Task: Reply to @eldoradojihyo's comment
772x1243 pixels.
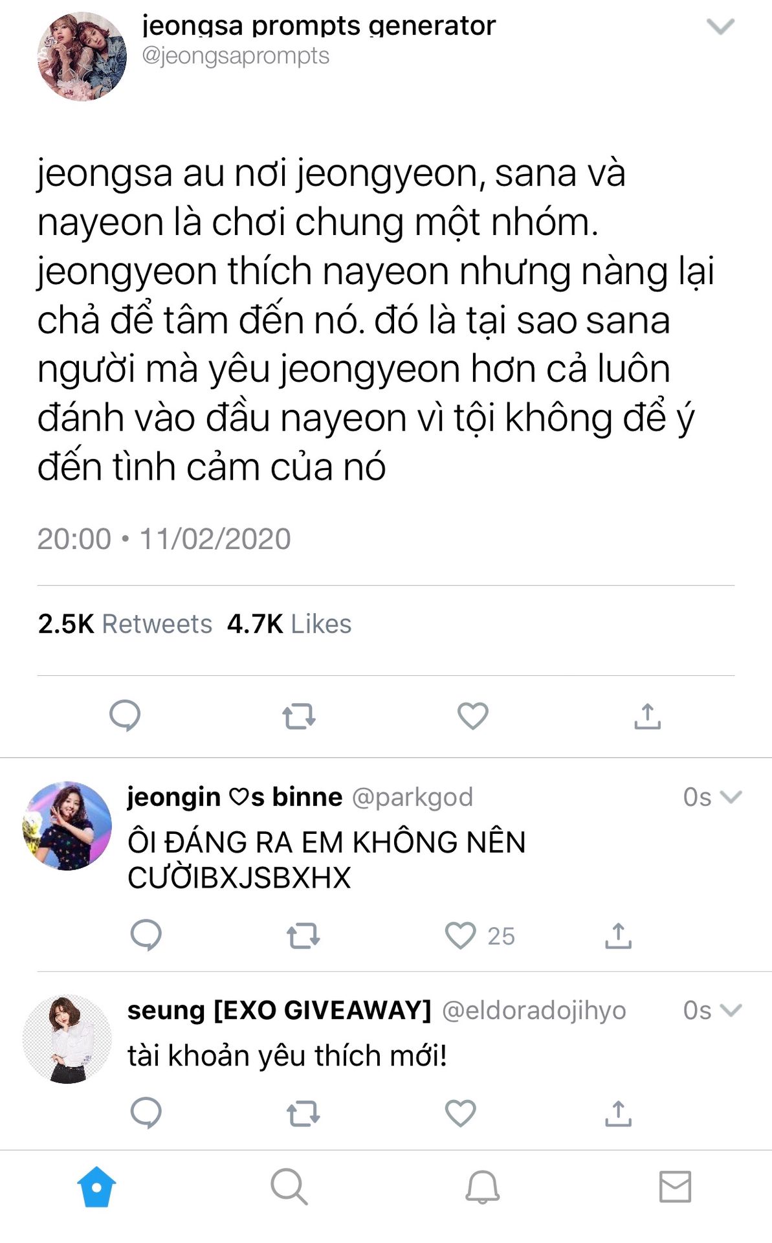Action: click(146, 1114)
